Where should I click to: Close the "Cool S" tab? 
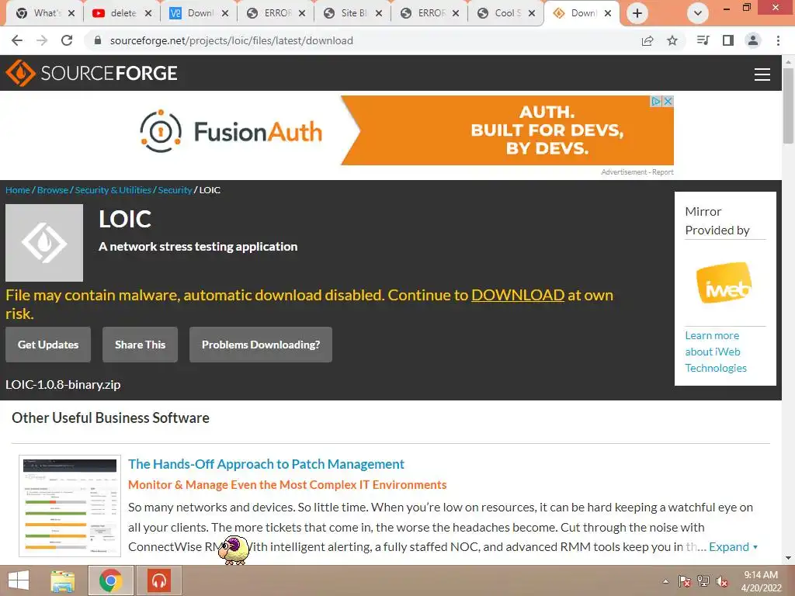click(531, 13)
